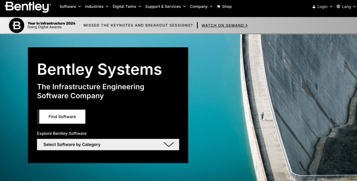357x181 pixels.
Task: Click the Find Software button
Action: click(62, 117)
